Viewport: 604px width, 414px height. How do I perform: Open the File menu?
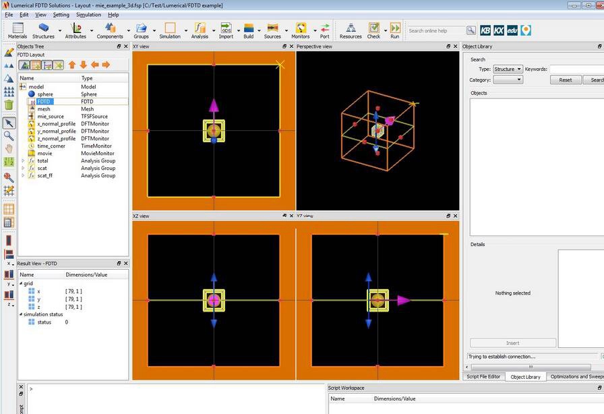pyautogui.click(x=9, y=15)
